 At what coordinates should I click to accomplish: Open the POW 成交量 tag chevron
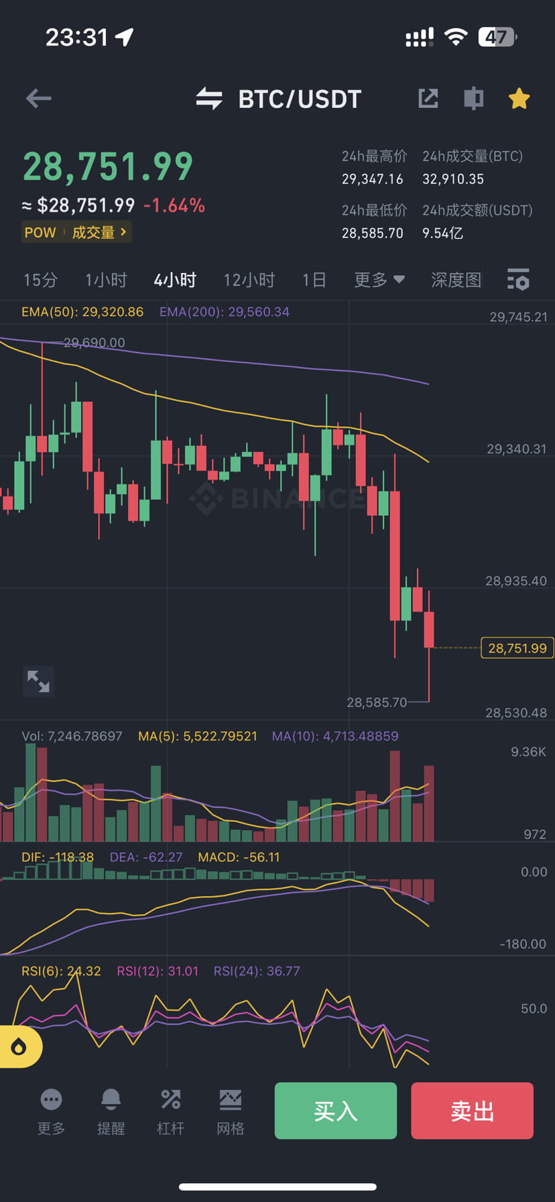(x=123, y=232)
